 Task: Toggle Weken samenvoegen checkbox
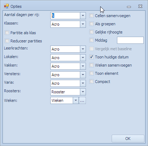(x=91, y=65)
